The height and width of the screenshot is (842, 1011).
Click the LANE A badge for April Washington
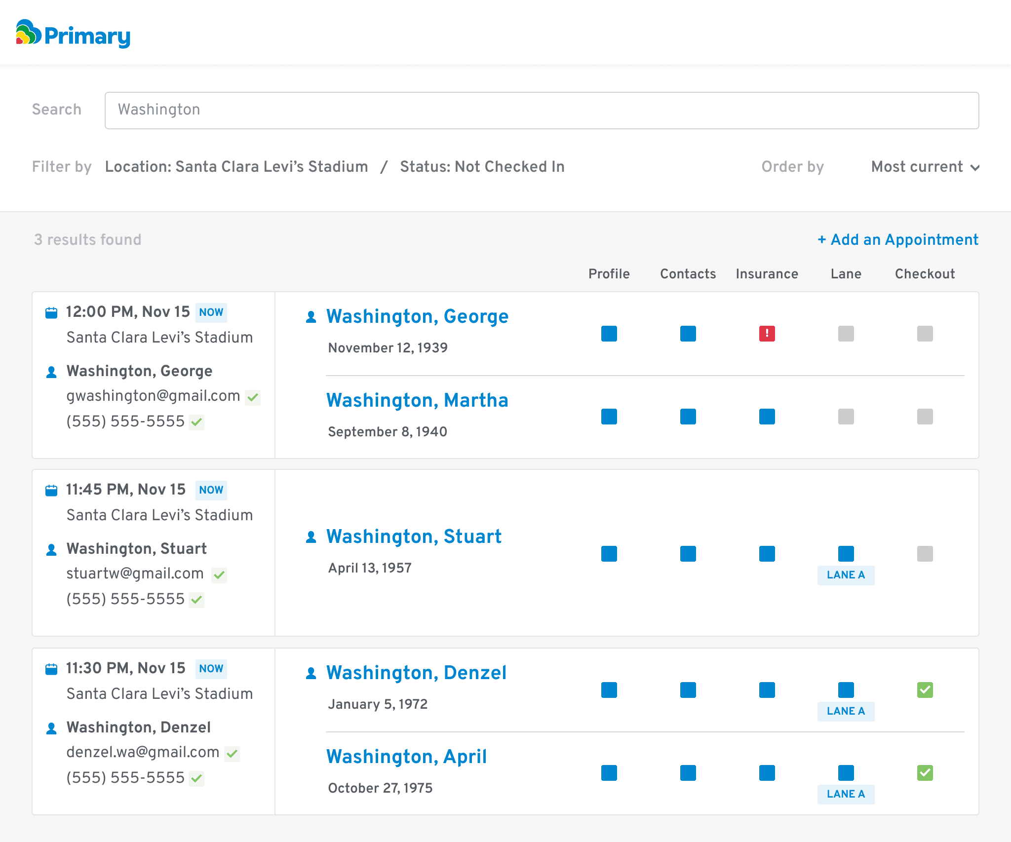[846, 794]
